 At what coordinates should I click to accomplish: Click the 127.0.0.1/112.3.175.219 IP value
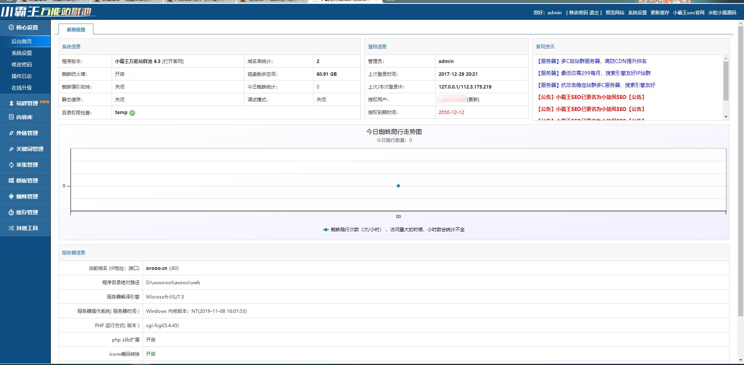pyautogui.click(x=465, y=87)
